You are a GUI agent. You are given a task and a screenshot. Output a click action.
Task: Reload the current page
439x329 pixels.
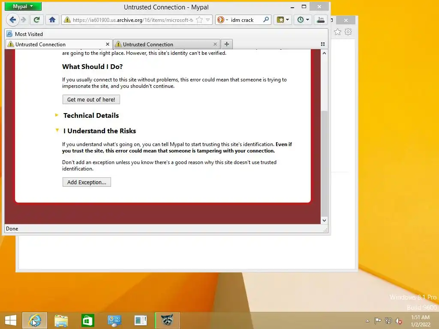point(36,20)
